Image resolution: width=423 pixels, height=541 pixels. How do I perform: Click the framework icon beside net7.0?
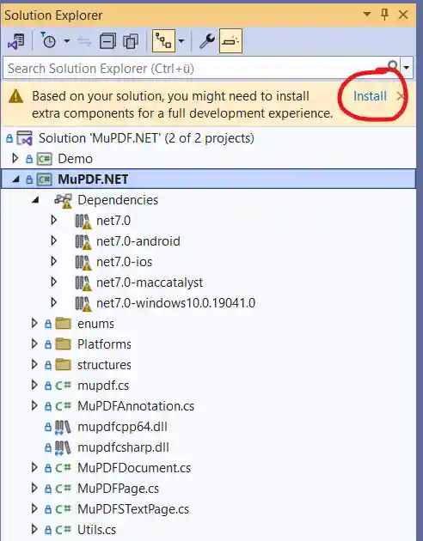click(83, 222)
